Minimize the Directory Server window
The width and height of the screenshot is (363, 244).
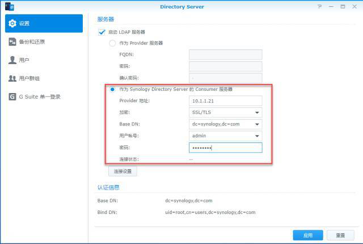[x=331, y=7]
